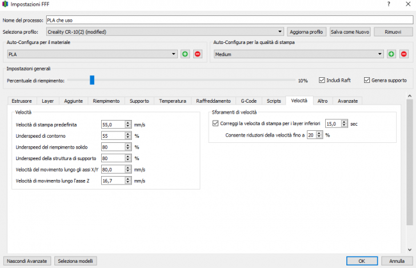The image size is (416, 268).
Task: Click the Nascondi Avanzate button
Action: coord(26,261)
